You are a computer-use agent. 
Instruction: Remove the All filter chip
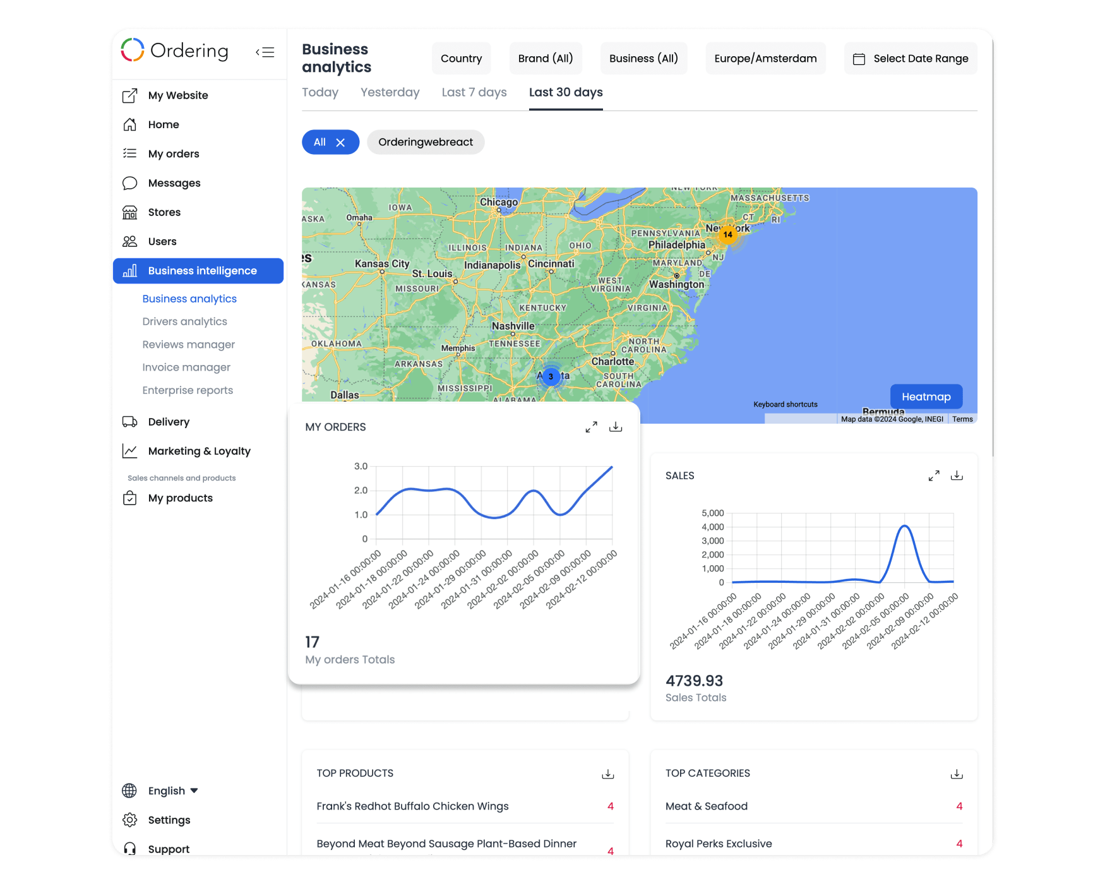[x=340, y=143]
